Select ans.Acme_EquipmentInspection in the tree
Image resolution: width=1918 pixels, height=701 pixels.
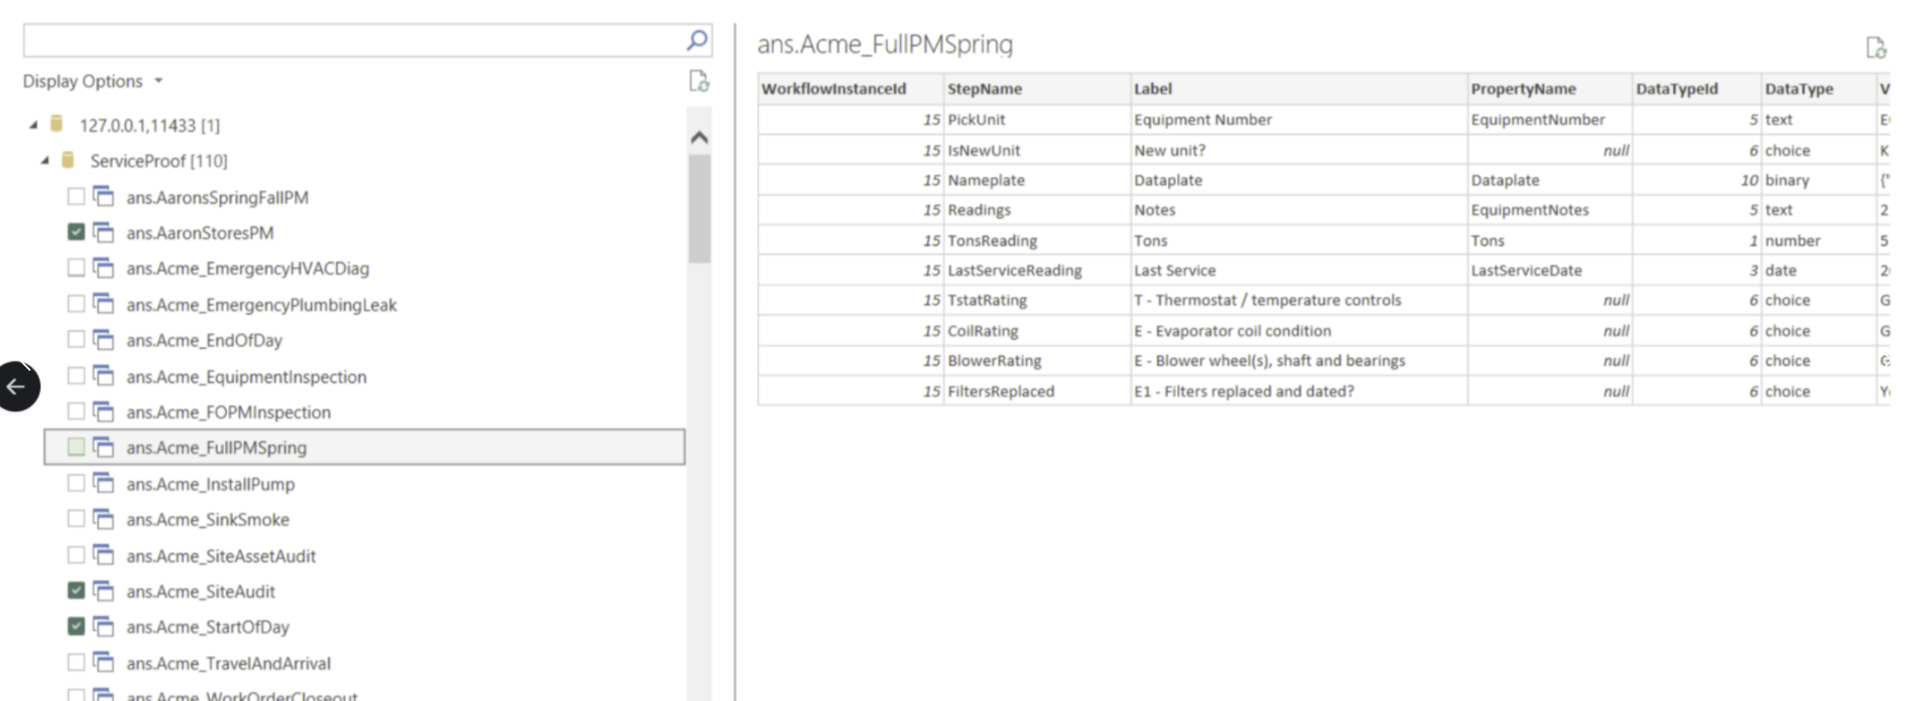coord(246,376)
